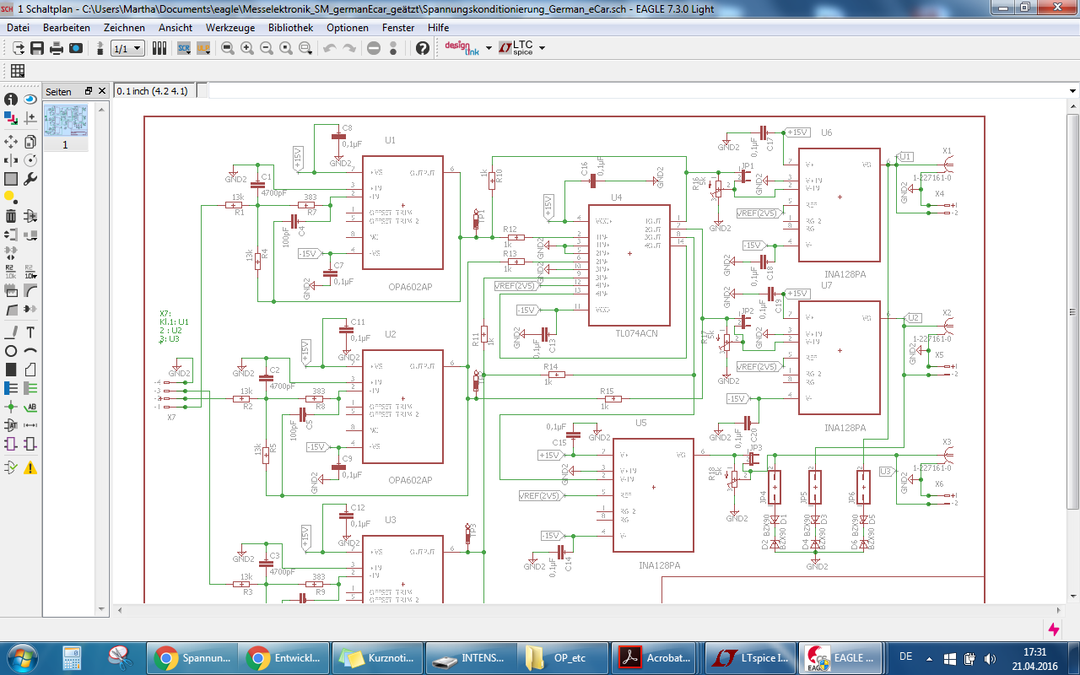Click the Redraw zoom icon
Image resolution: width=1080 pixels, height=675 pixels.
pos(286,48)
